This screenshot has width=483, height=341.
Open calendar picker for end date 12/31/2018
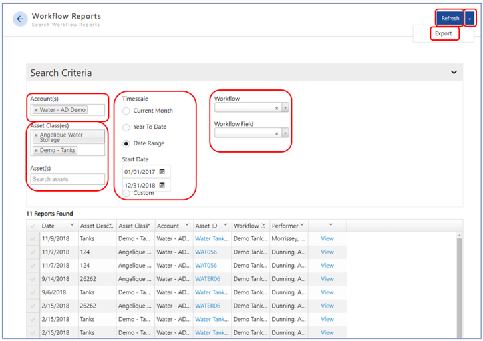(x=162, y=185)
